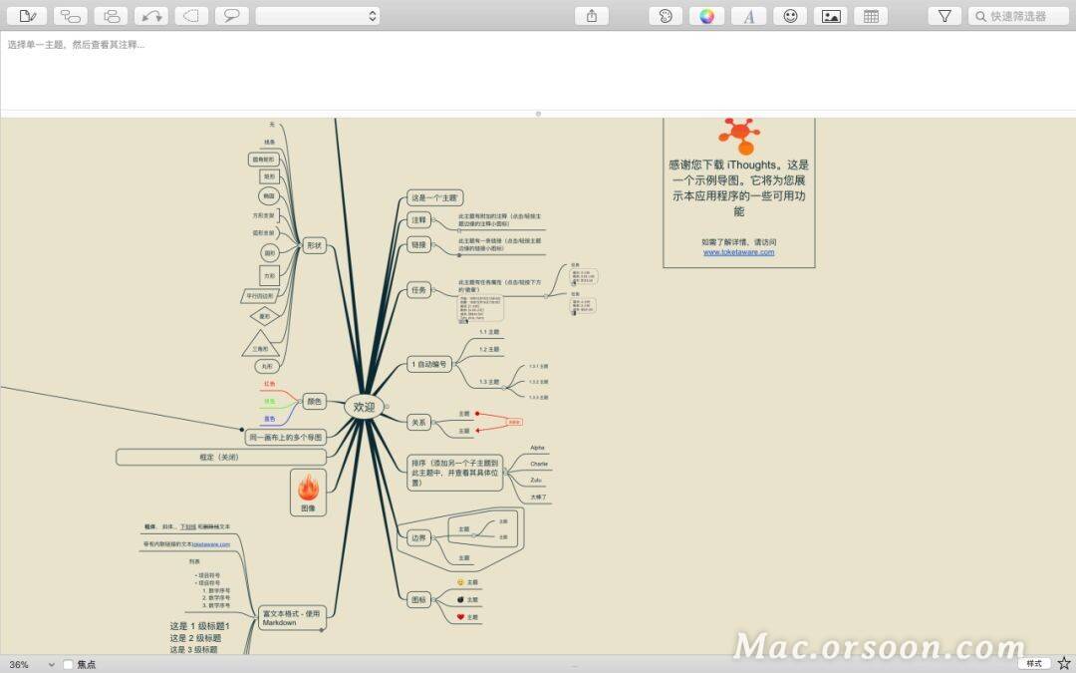The width and height of the screenshot is (1076, 673).
Task: Open the font text style icon
Action: 748,16
